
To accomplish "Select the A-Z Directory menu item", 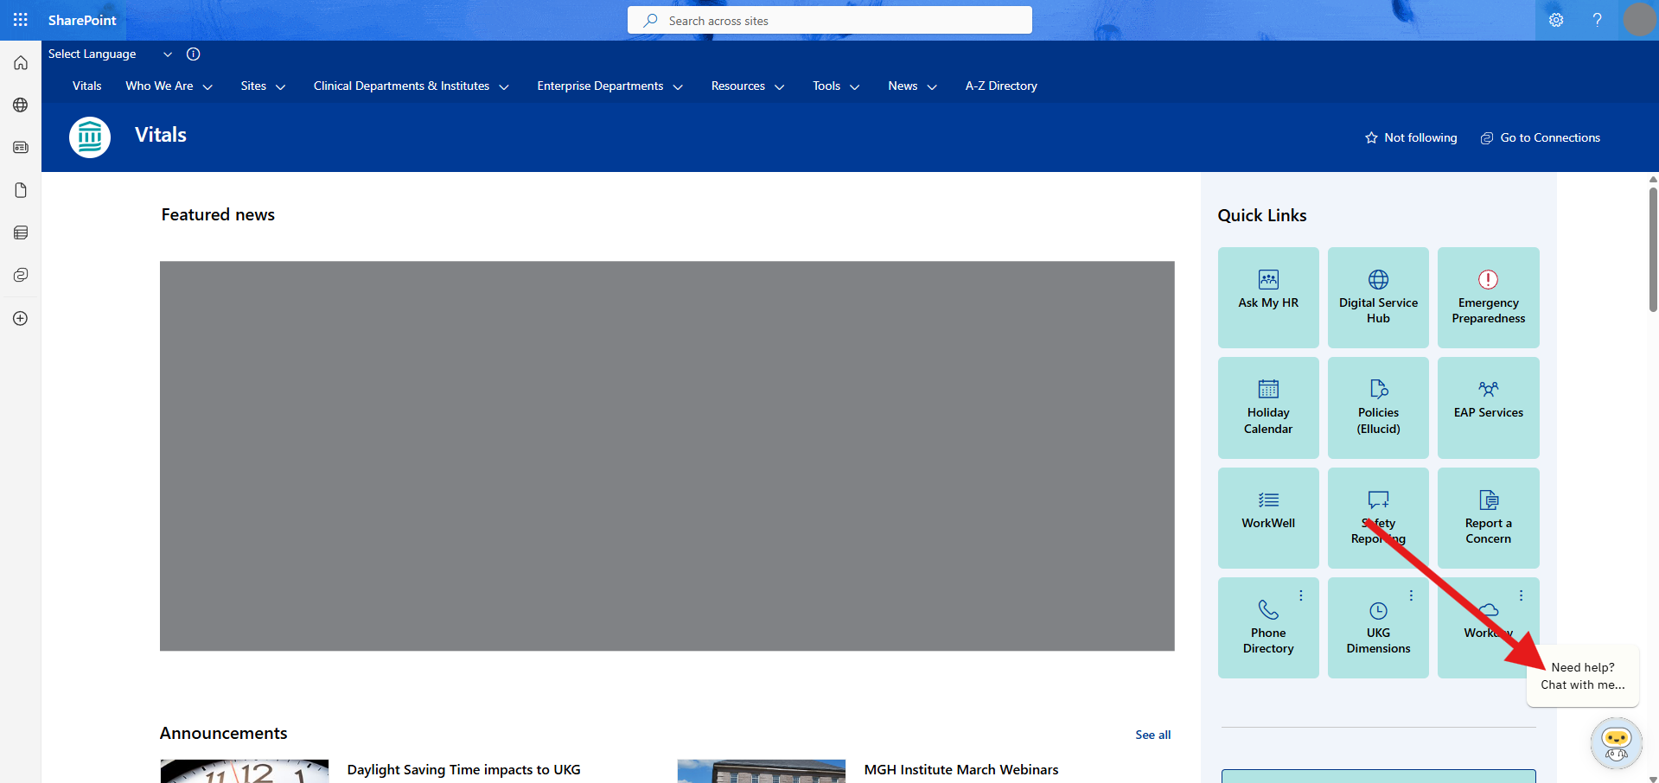I will pos(1000,86).
